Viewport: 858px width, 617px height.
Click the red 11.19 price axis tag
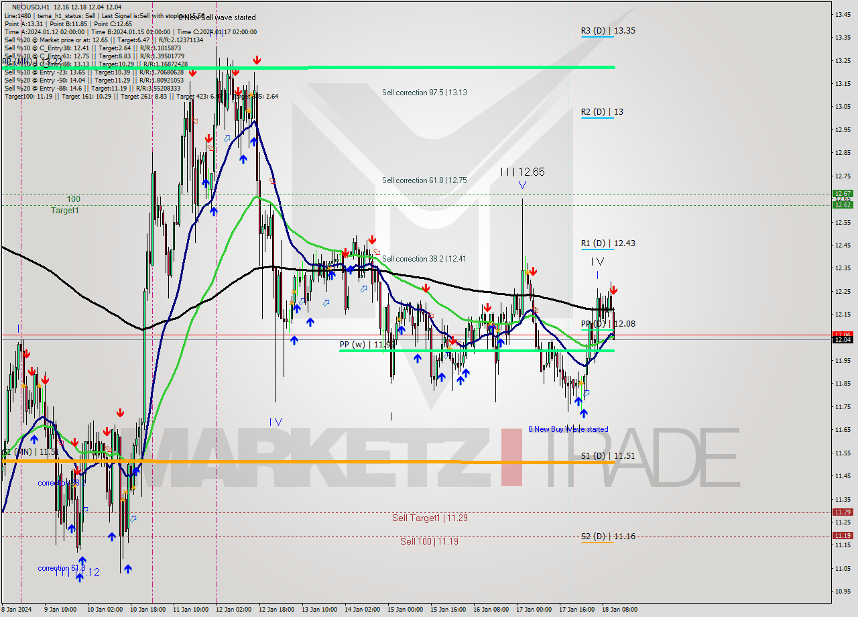coord(843,536)
